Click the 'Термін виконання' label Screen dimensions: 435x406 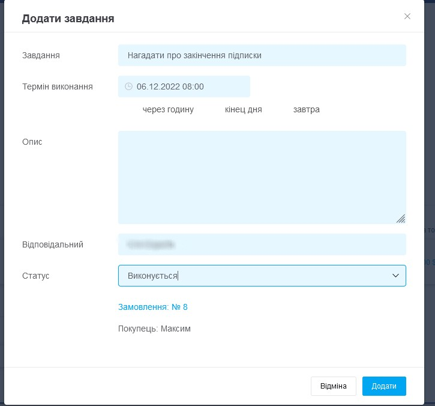(x=57, y=86)
